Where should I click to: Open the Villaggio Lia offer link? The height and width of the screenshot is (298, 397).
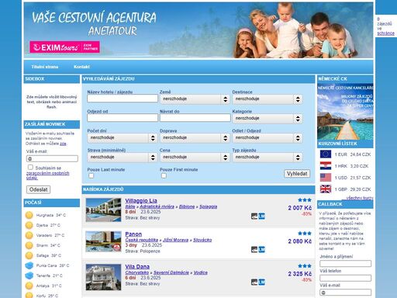pyautogui.click(x=141, y=200)
